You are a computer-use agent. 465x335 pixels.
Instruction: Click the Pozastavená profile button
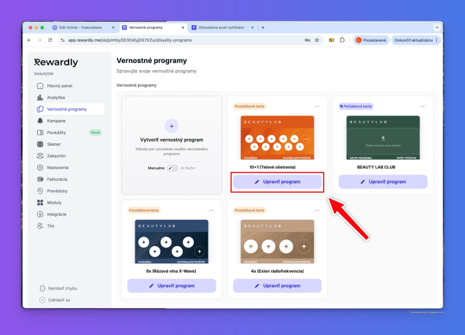(x=371, y=40)
